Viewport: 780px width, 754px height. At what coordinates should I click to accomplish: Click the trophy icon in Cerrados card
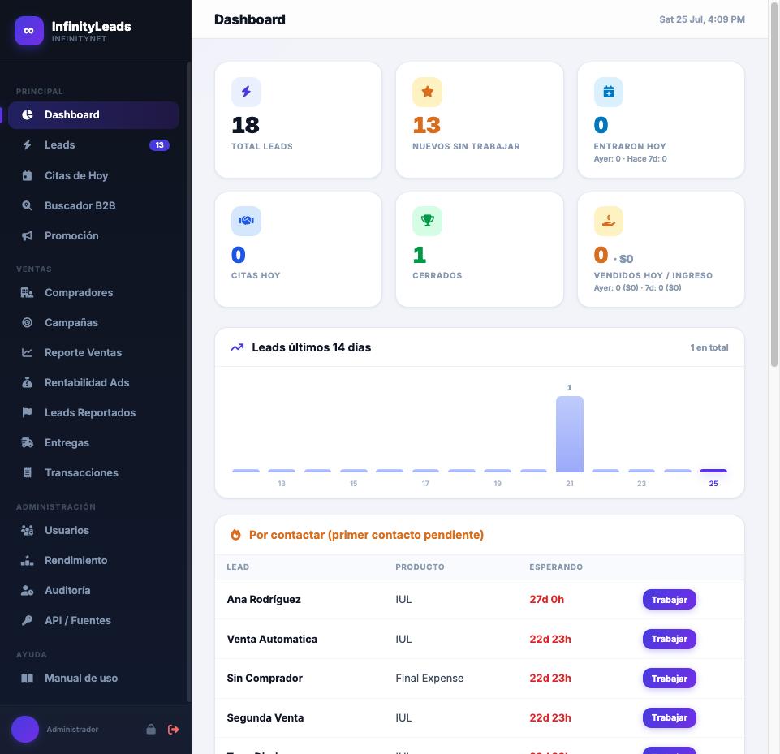tap(427, 221)
